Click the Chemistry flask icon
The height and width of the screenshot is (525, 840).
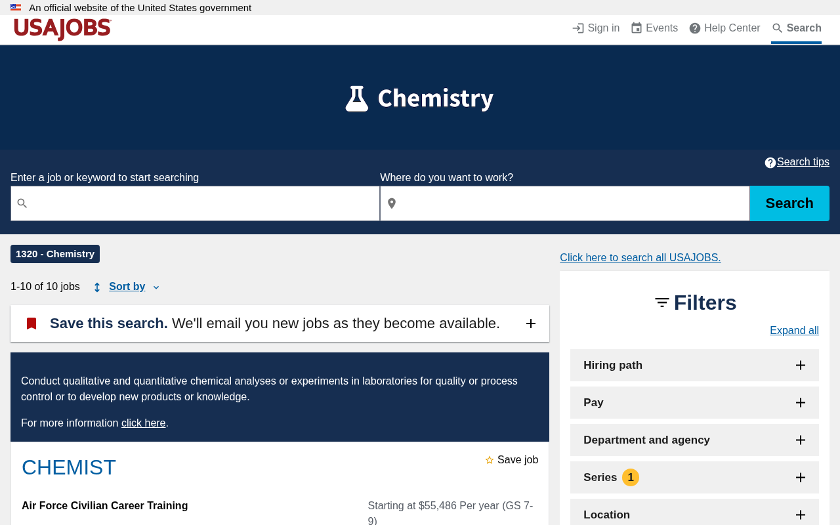357,98
